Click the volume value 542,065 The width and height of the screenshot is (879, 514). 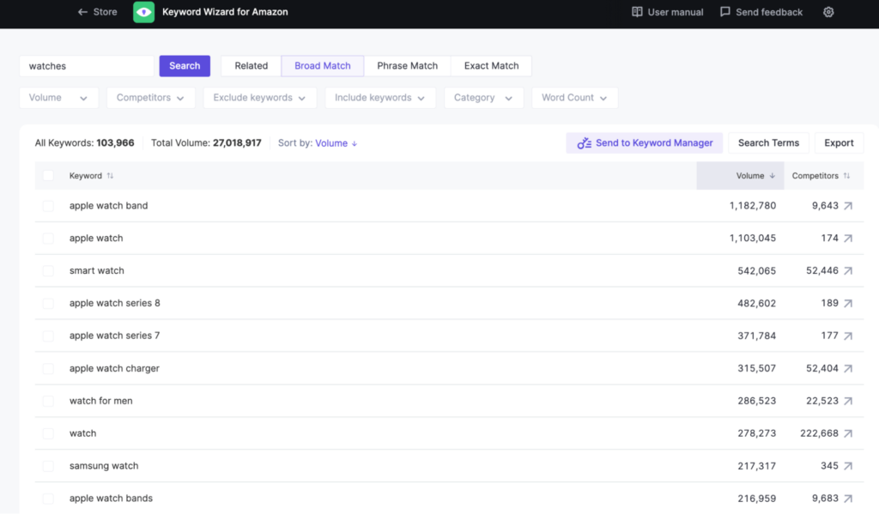point(756,271)
